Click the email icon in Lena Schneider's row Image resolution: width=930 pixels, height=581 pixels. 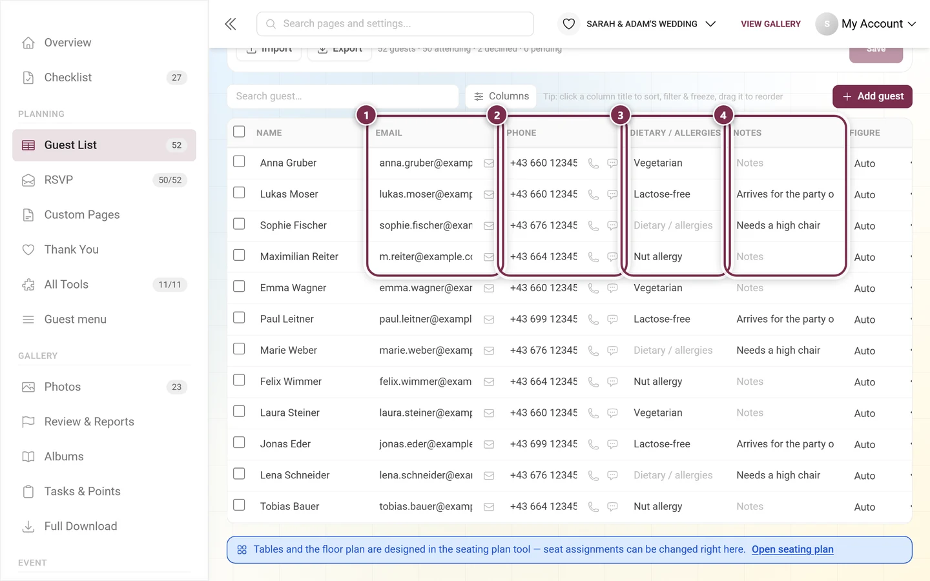[x=489, y=475]
